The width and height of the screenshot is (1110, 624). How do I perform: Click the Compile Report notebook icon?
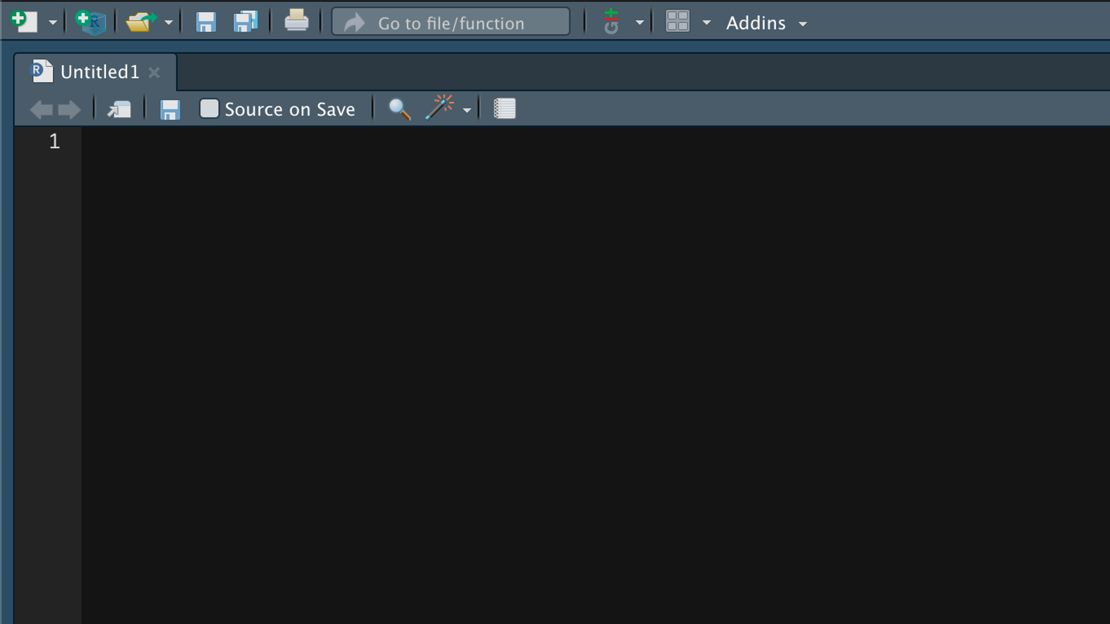point(504,108)
